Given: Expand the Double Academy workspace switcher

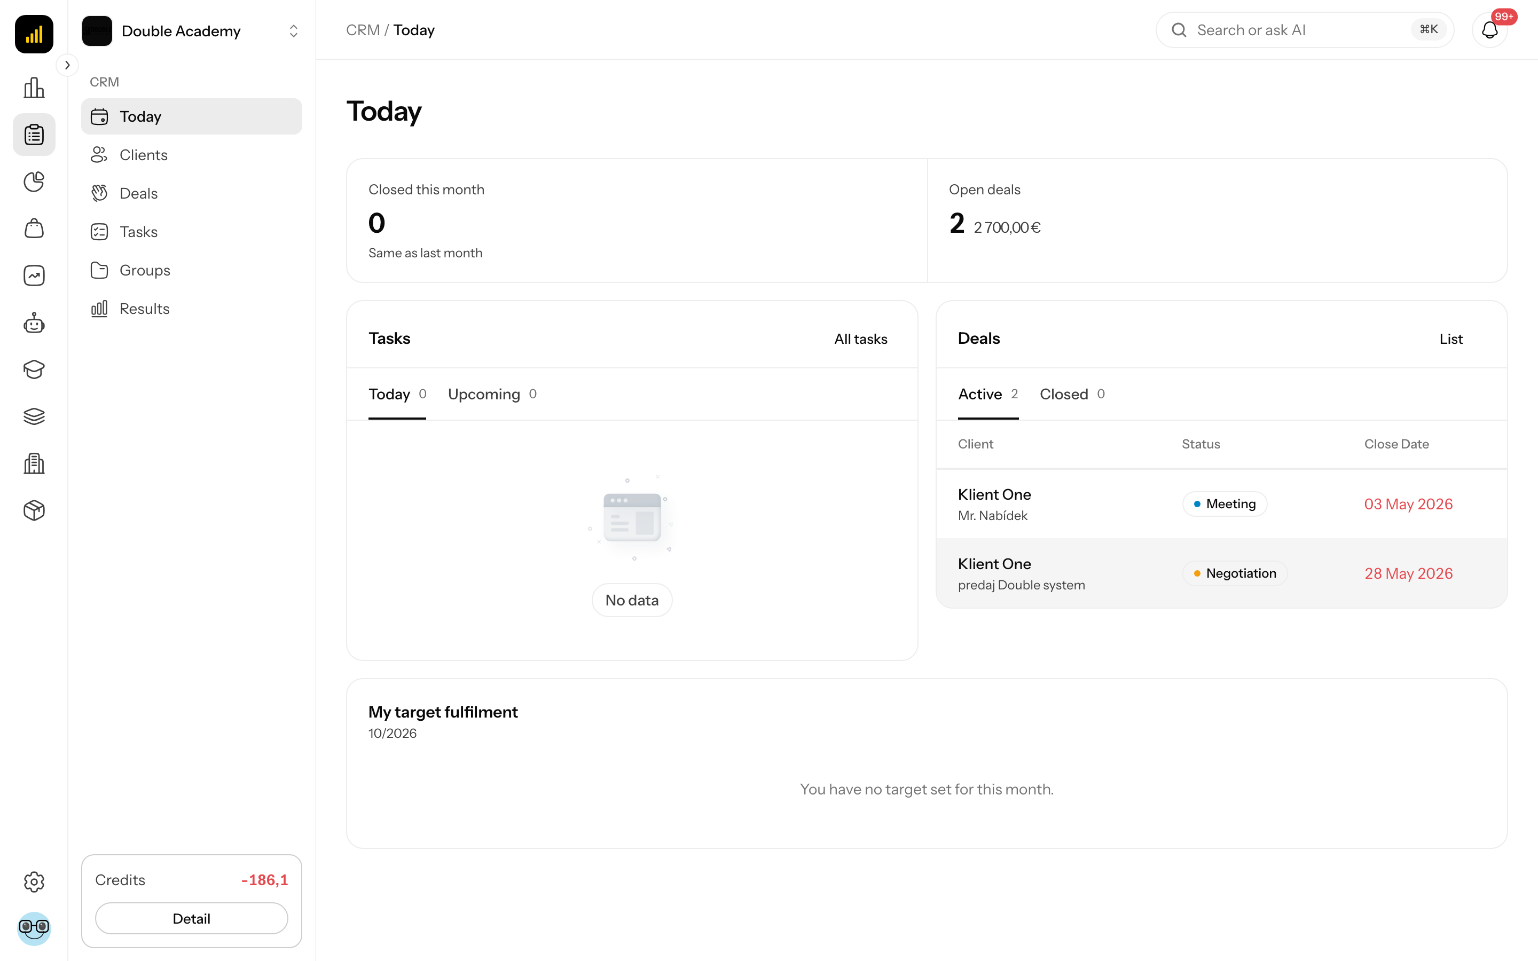Looking at the screenshot, I should [191, 30].
